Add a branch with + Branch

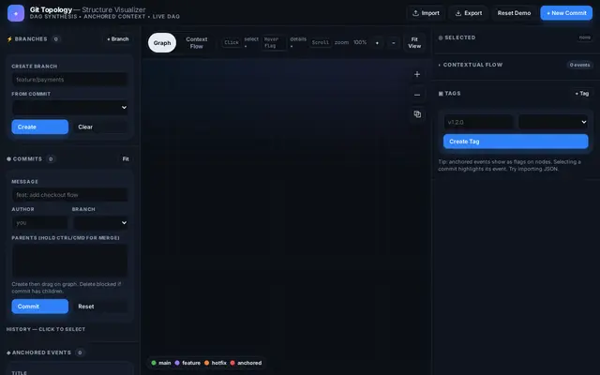(118, 39)
